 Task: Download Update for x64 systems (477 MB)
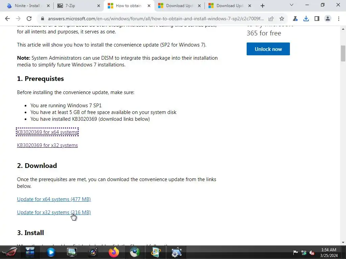[x=54, y=199]
